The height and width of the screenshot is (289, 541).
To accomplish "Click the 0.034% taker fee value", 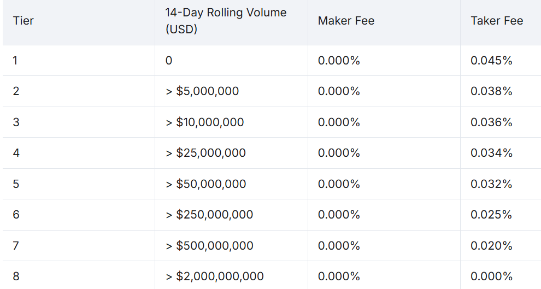I will tap(491, 153).
